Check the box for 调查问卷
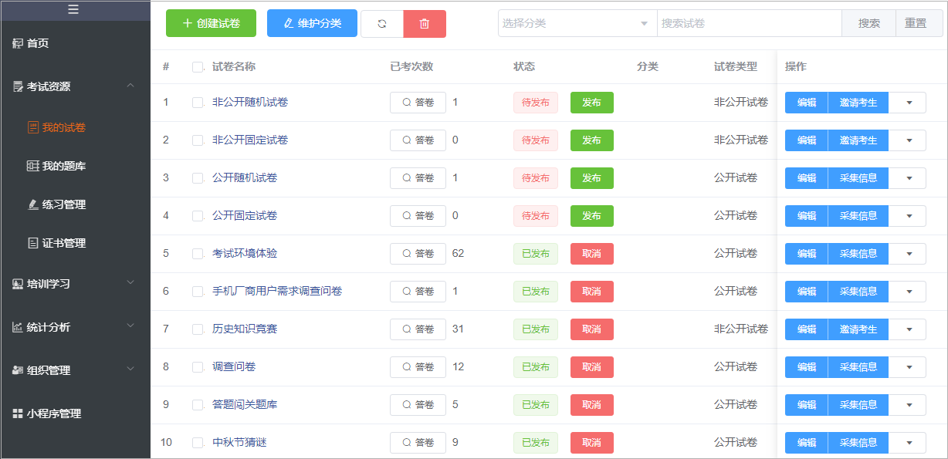 pyautogui.click(x=198, y=367)
